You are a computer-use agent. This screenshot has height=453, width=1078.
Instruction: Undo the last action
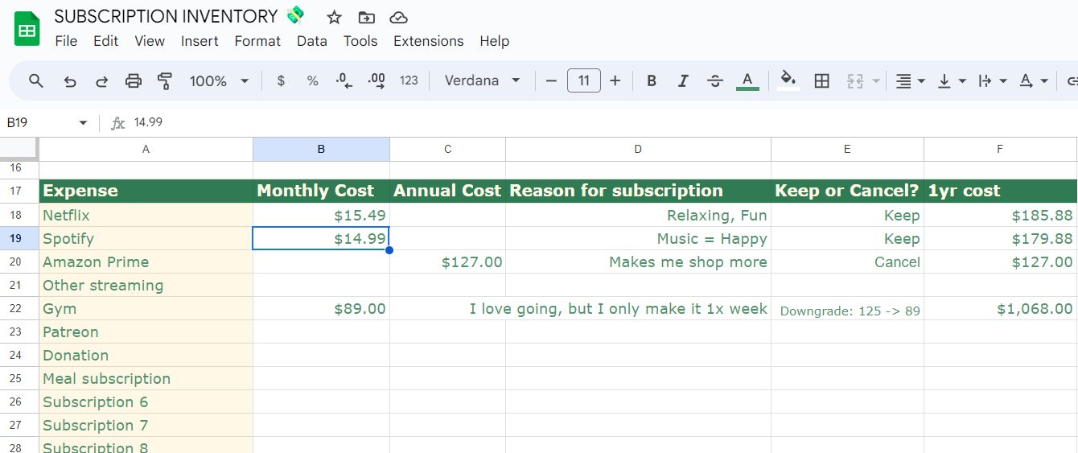70,80
